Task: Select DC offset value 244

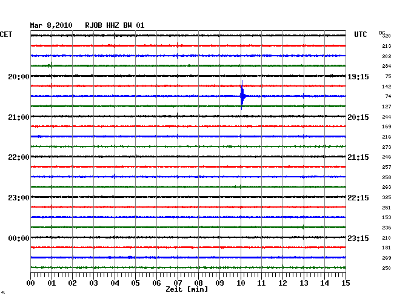Action: 387,117
